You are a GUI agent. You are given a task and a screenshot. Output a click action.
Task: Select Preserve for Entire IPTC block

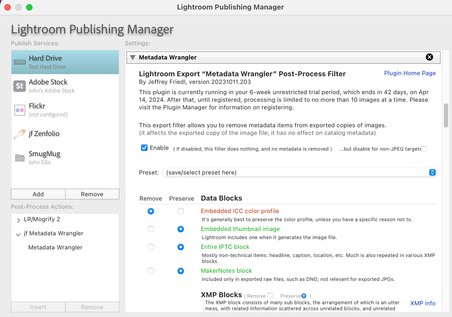(181, 247)
